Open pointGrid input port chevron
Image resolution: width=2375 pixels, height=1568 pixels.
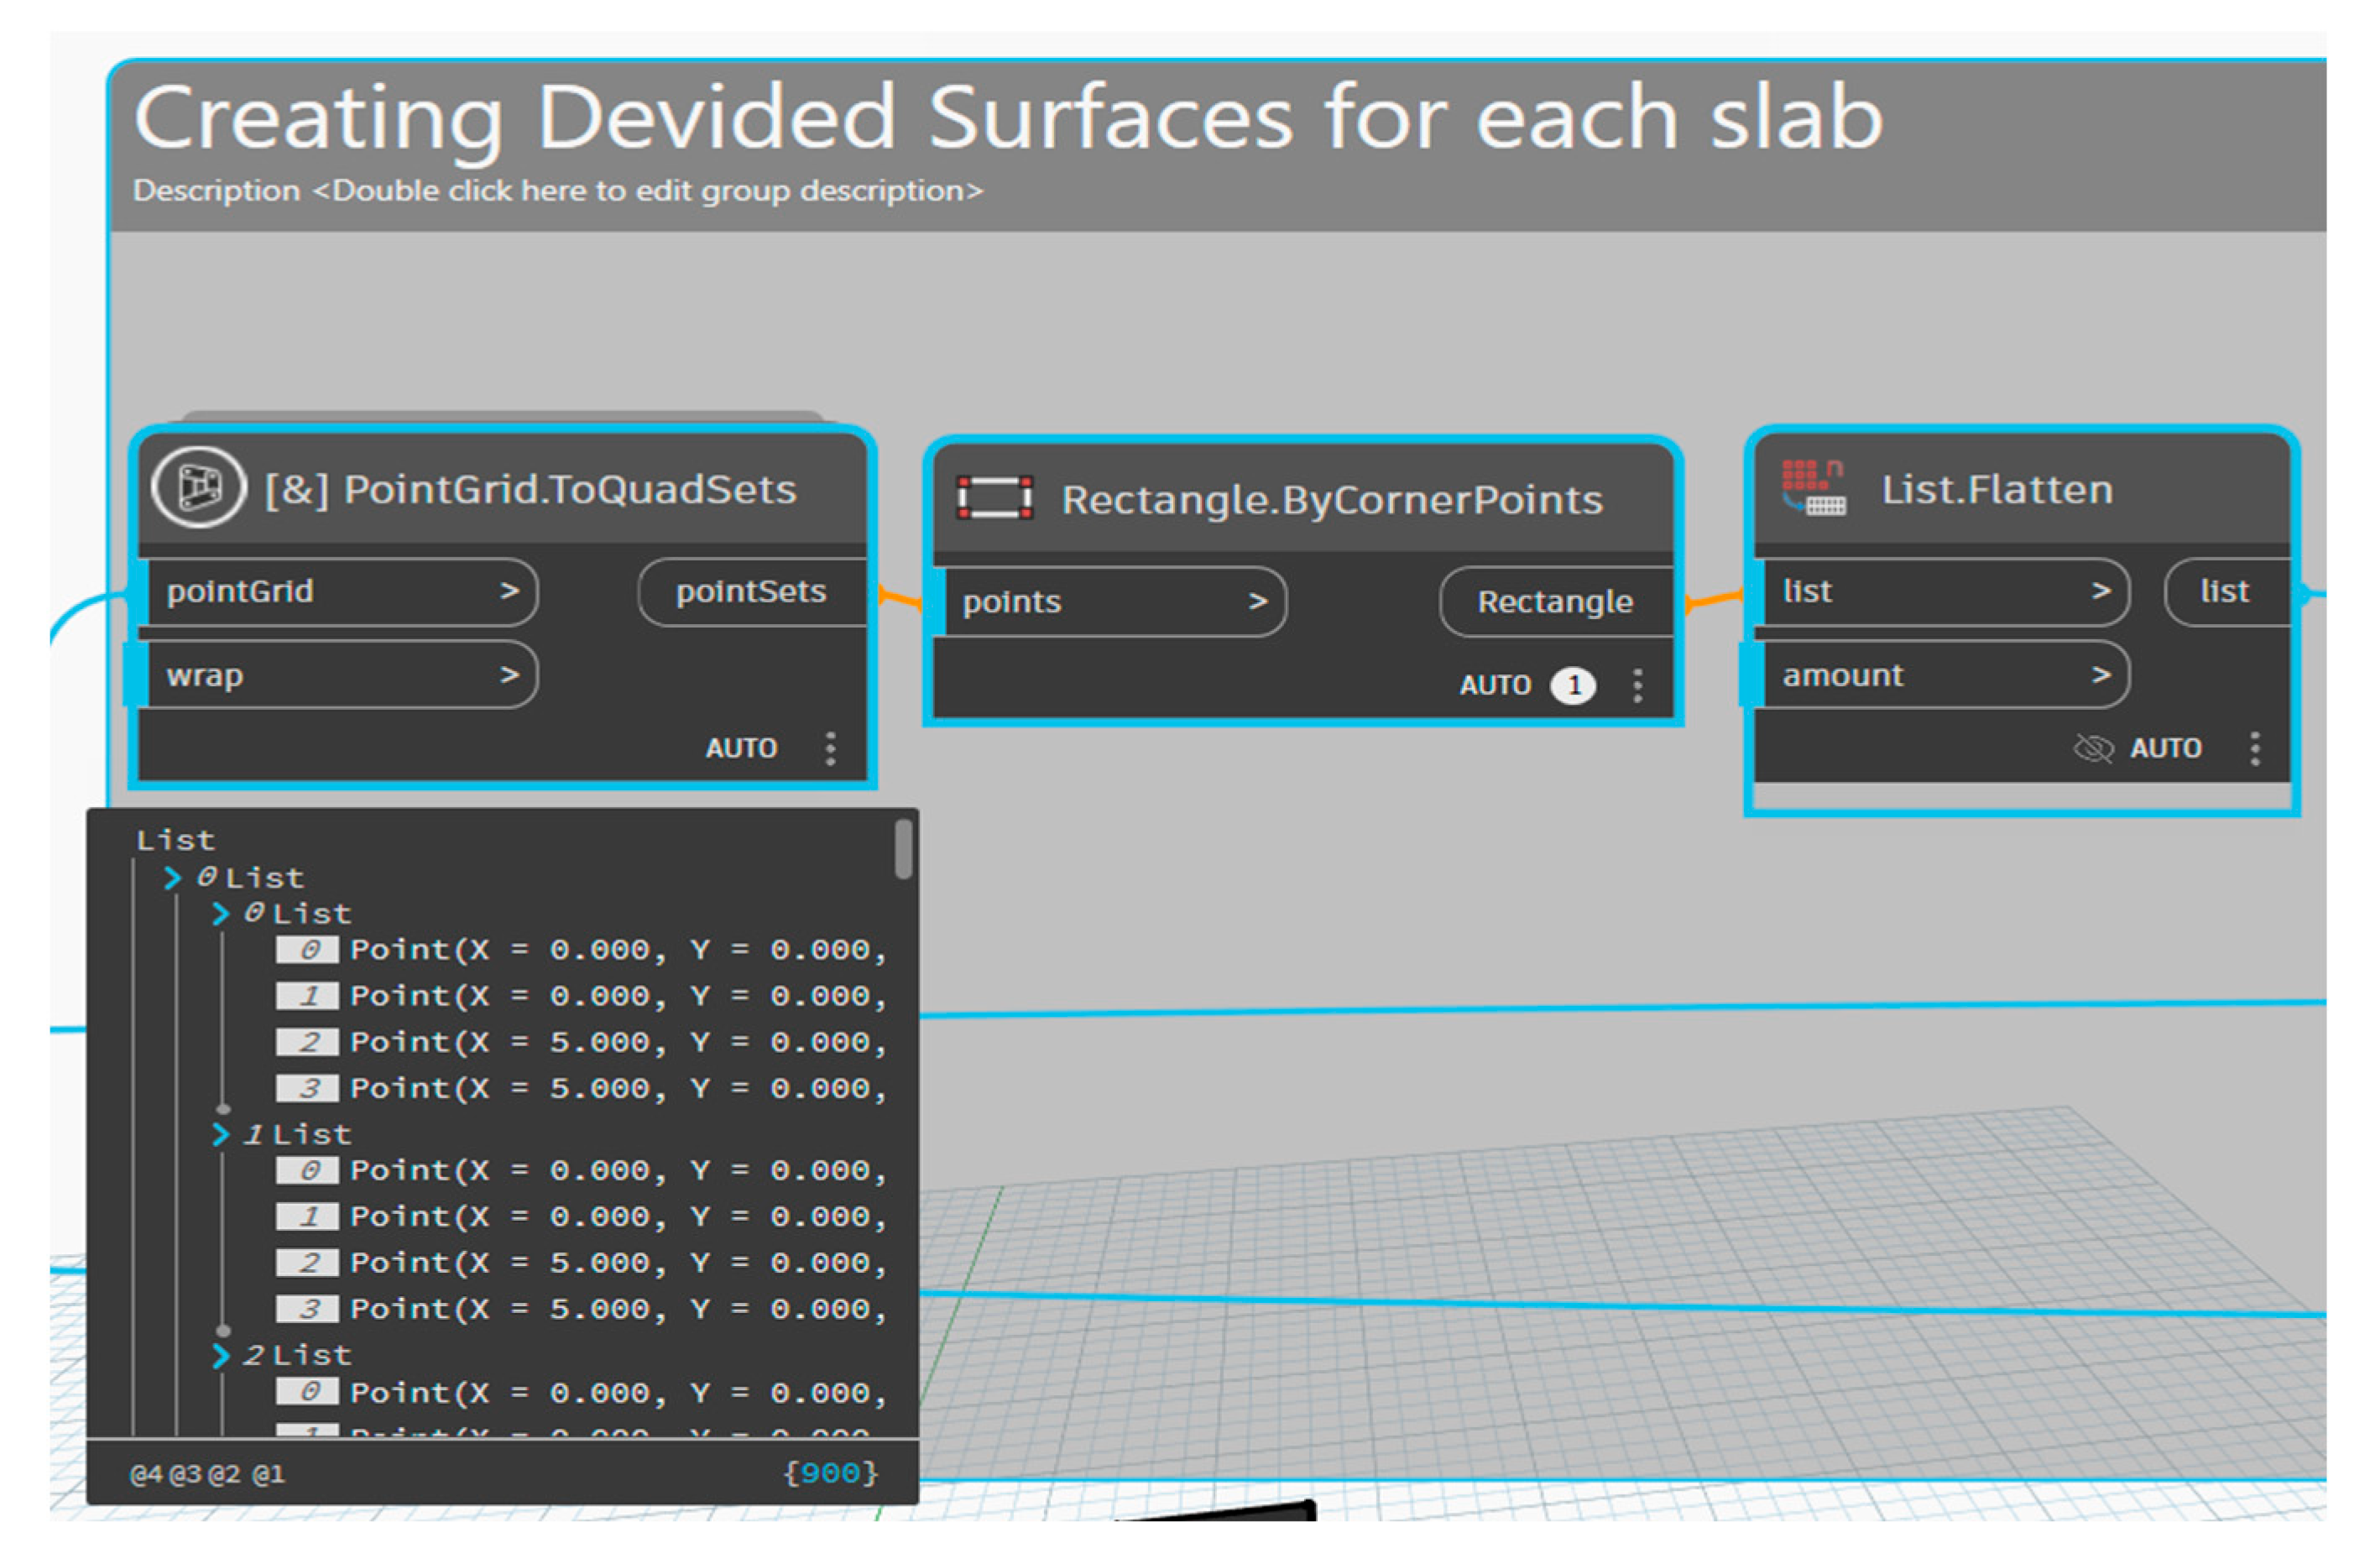[x=509, y=591]
